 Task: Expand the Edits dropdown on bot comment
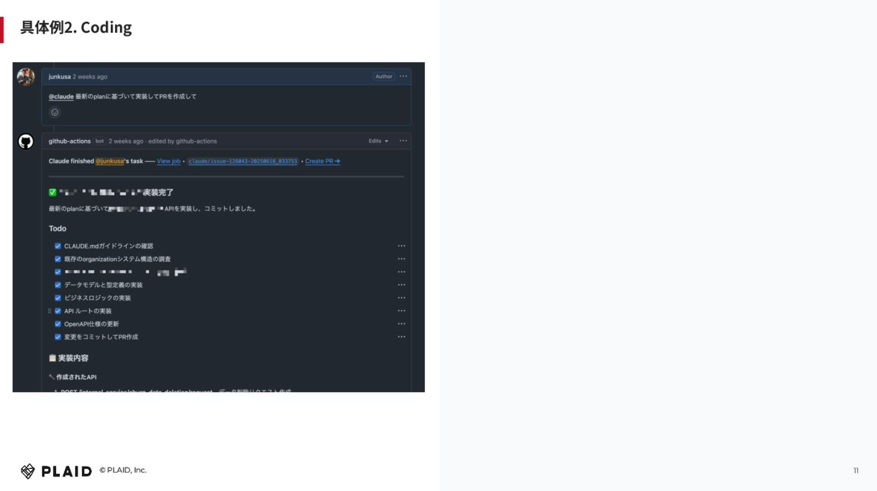(378, 141)
